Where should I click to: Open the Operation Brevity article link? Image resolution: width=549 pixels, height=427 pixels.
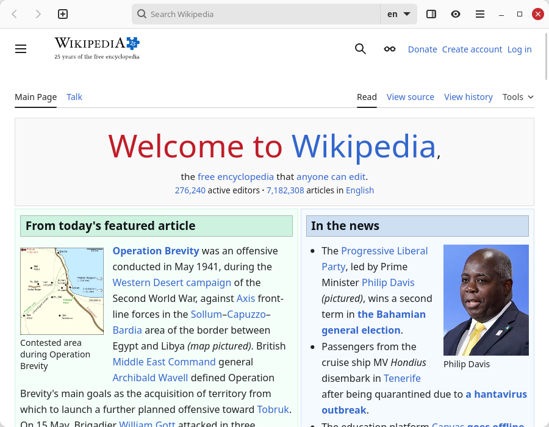(156, 251)
